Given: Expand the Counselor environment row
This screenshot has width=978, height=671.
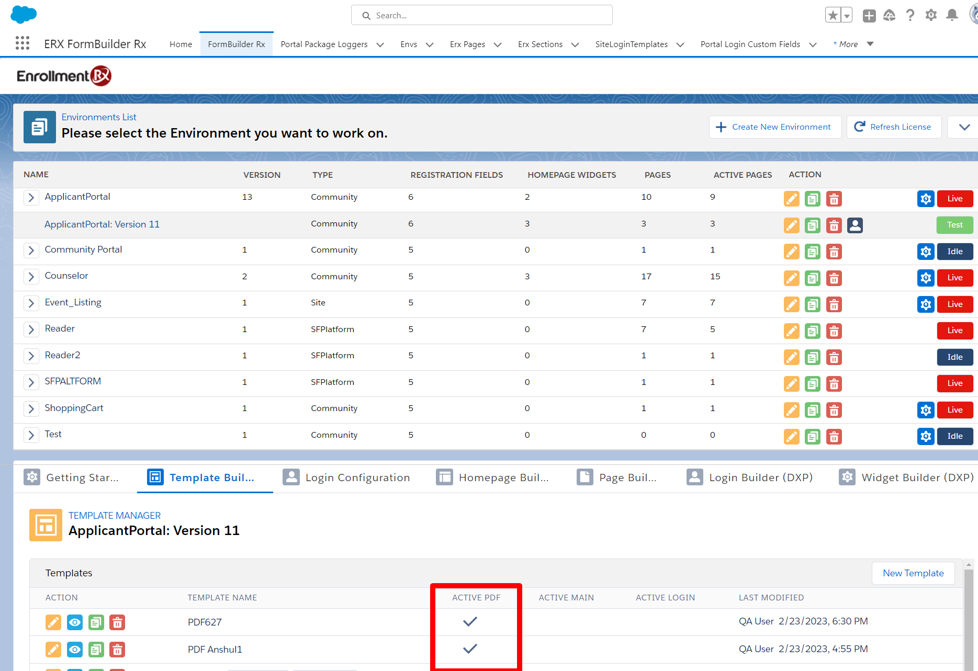Looking at the screenshot, I should point(31,277).
